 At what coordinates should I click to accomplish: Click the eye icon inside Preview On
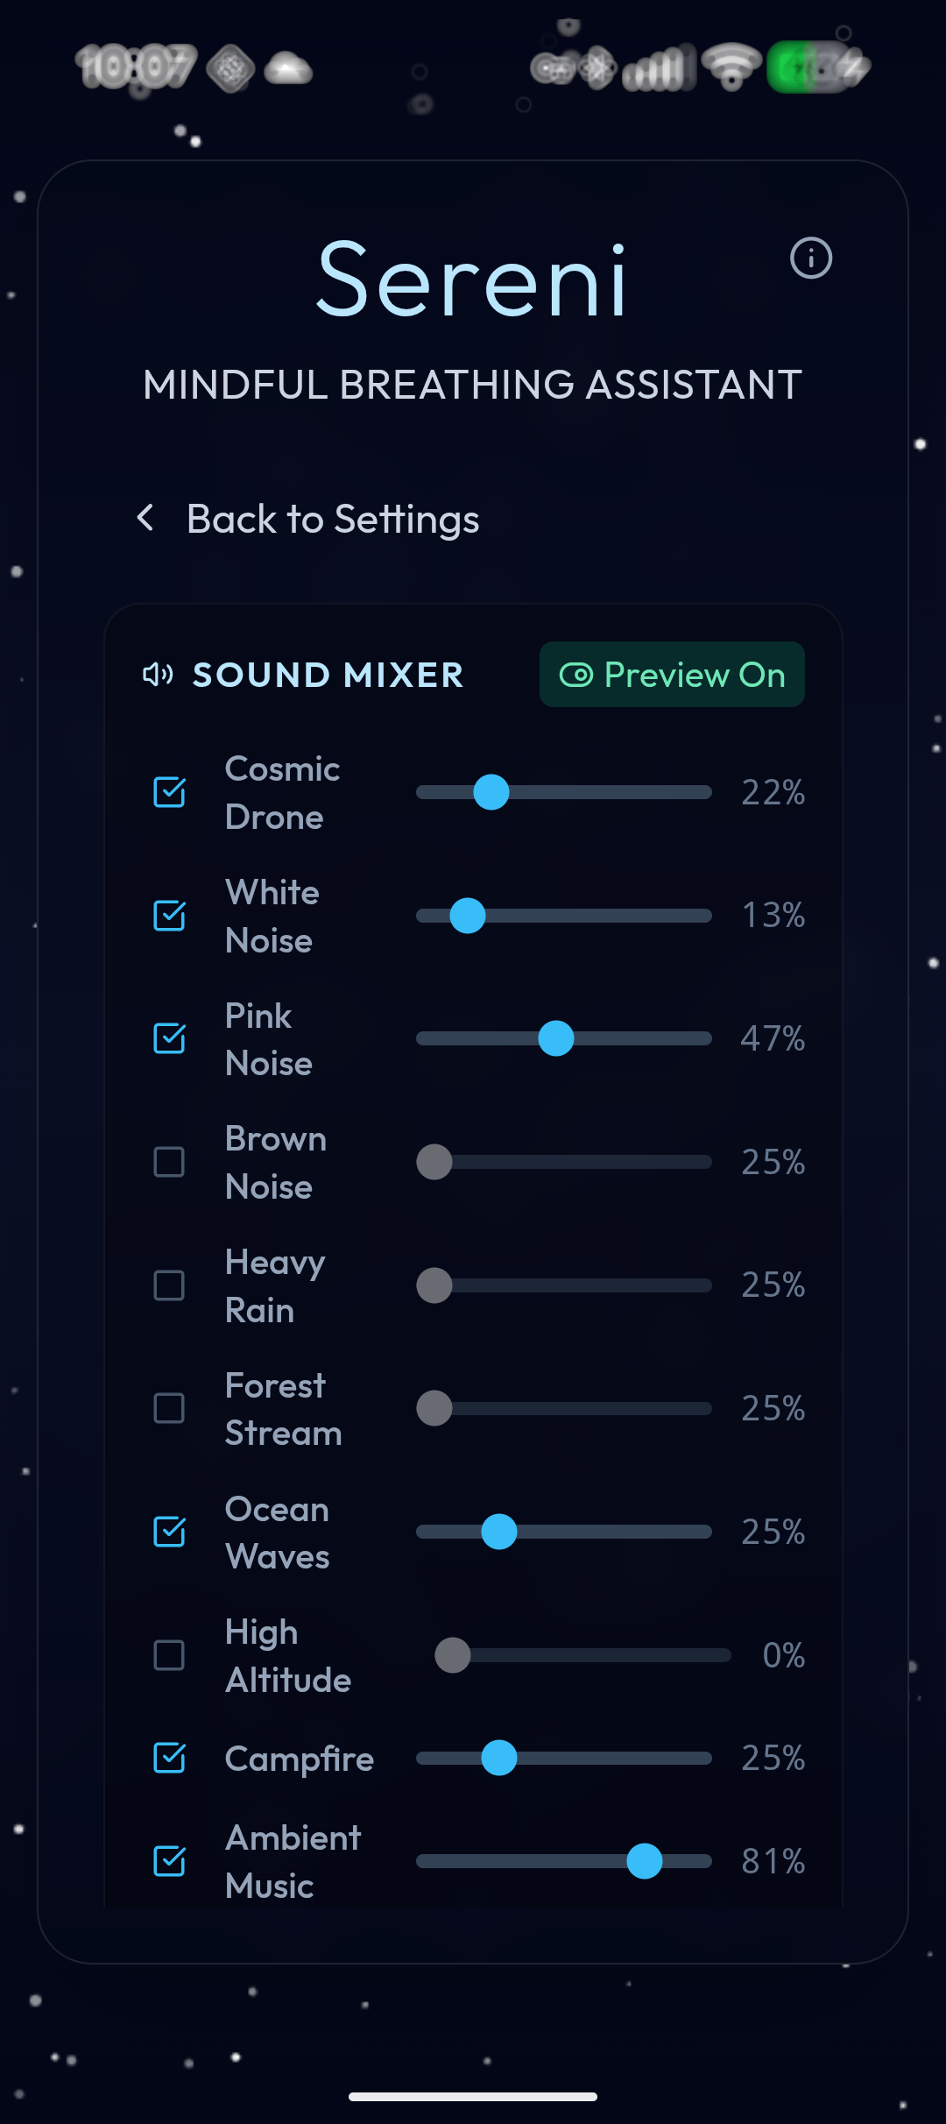(576, 674)
